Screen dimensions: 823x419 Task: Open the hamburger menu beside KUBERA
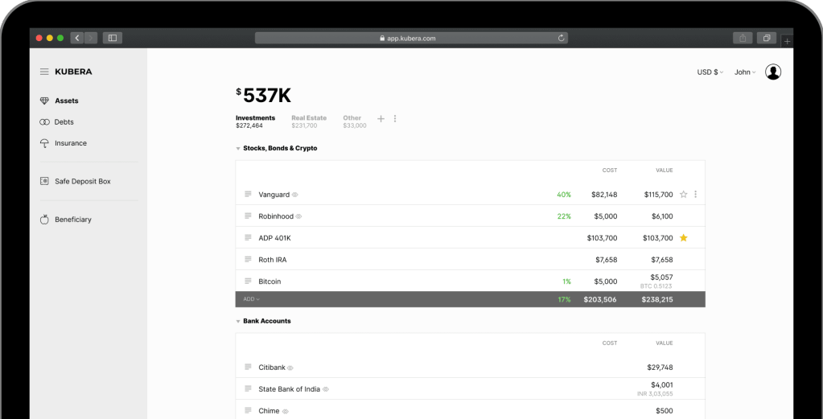coord(44,72)
